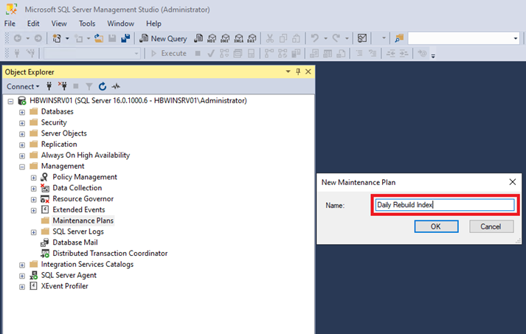Select Distributed Transaction Coordinator node

[x=110, y=253]
